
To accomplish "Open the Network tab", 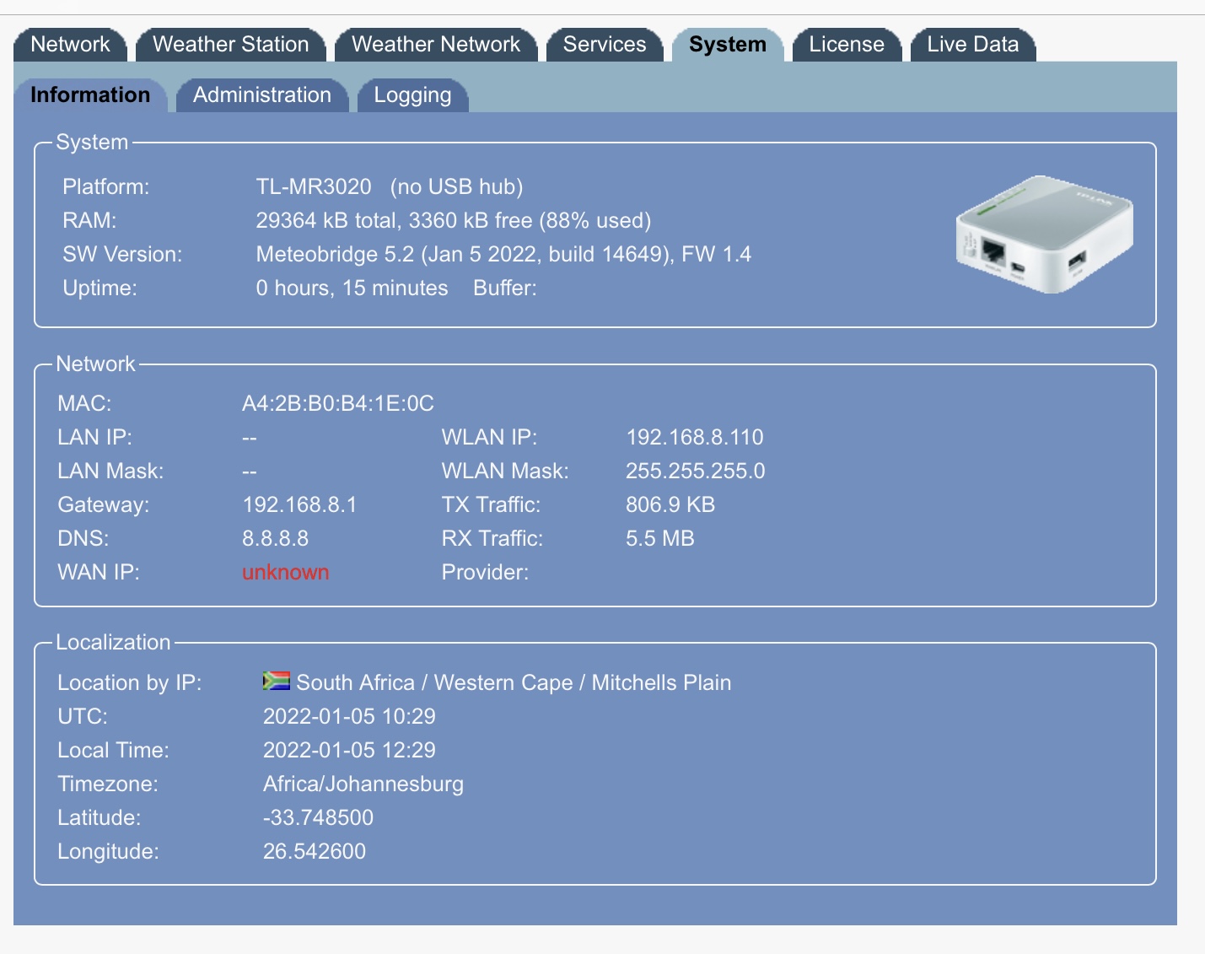I will pos(70,45).
